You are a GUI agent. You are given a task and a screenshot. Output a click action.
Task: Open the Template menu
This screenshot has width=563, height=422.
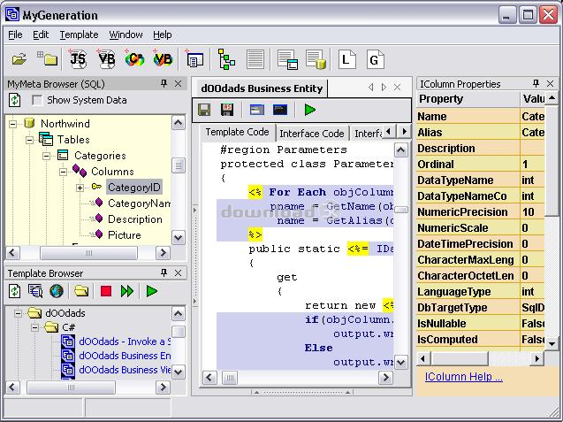coord(79,35)
